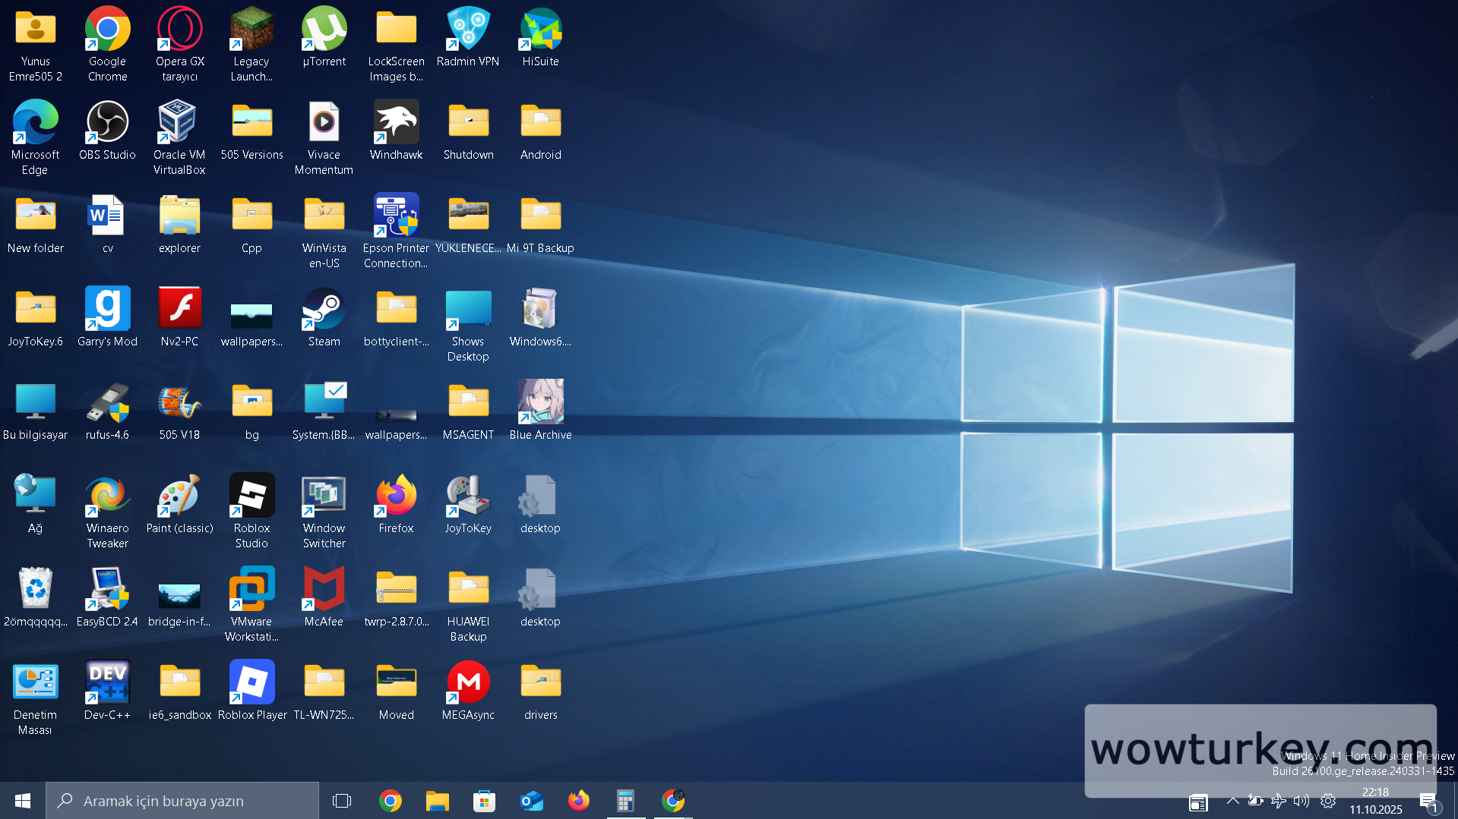Click the volume speaker tray icon
The height and width of the screenshot is (819, 1458).
1301,801
